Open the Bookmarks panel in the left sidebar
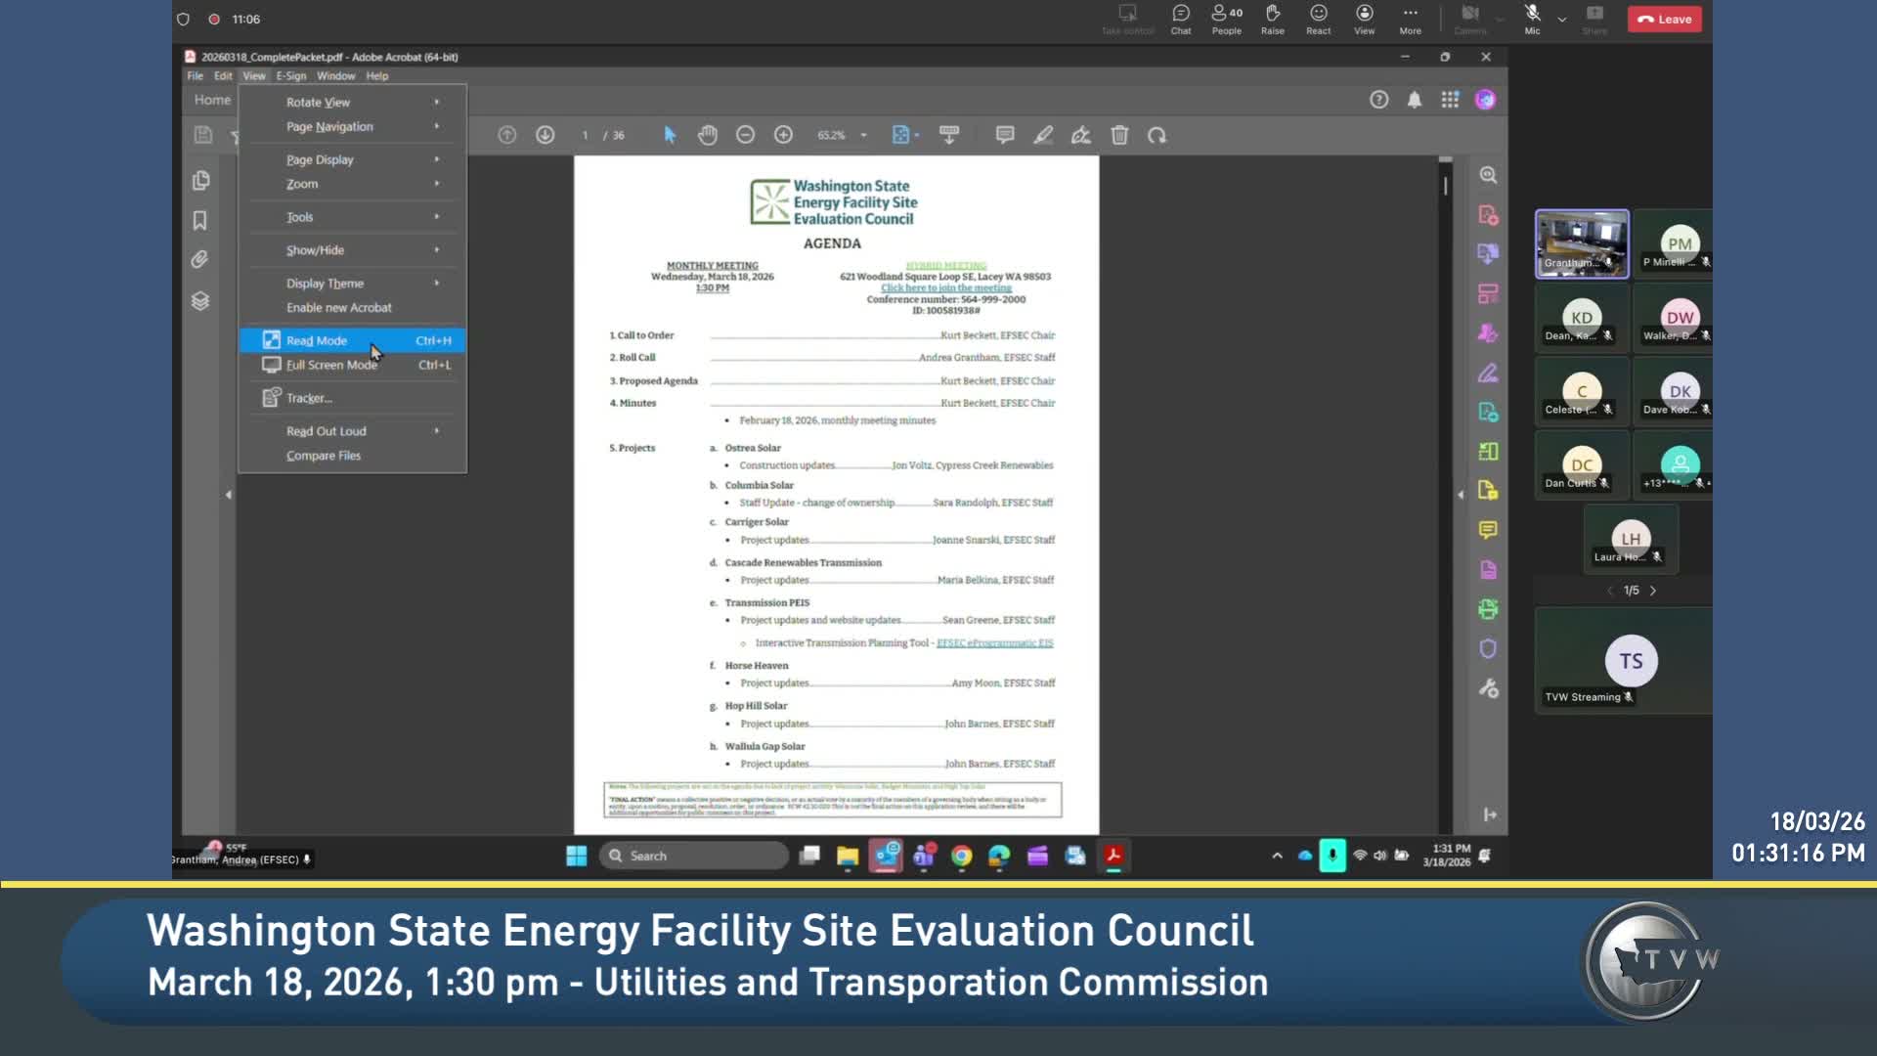1877x1056 pixels. click(200, 220)
